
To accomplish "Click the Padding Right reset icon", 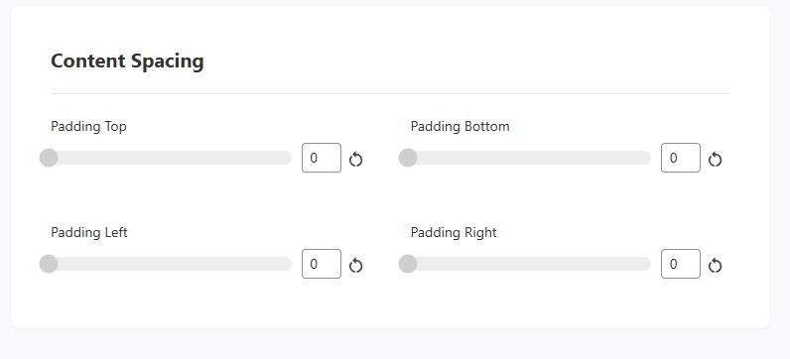I will [x=716, y=265].
